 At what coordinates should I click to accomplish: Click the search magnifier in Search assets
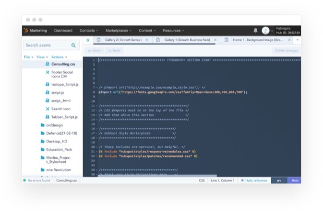(x=73, y=46)
